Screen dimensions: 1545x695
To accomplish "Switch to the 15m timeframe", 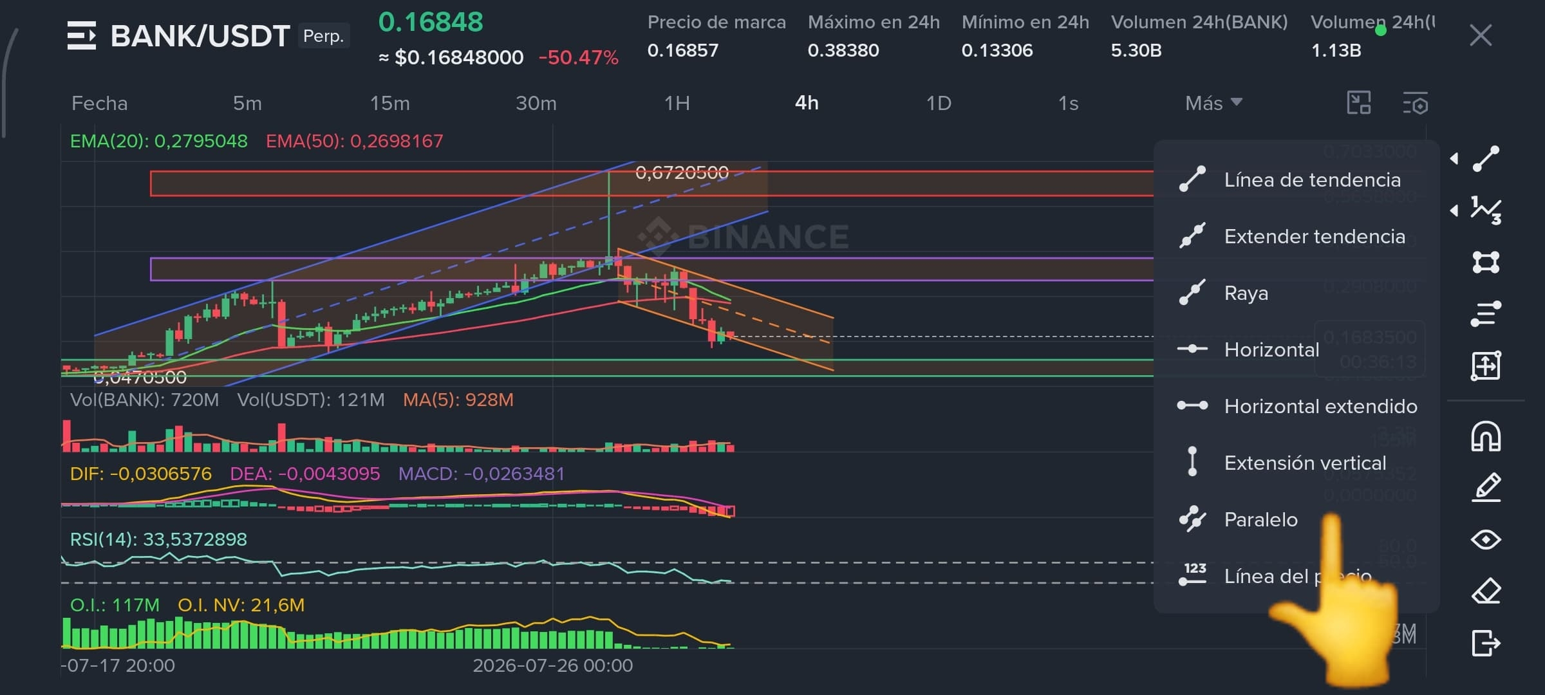I will point(389,103).
